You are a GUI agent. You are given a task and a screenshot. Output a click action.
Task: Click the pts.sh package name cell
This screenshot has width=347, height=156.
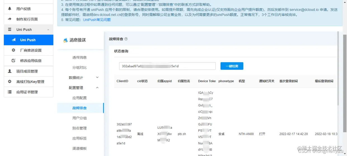point(182,134)
